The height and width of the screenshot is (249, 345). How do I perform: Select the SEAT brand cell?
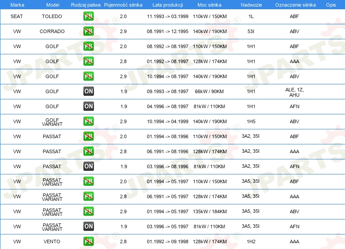pyautogui.click(x=17, y=16)
